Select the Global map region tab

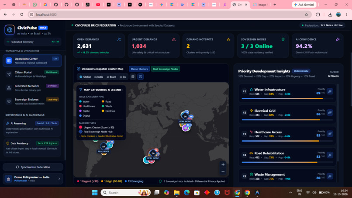[x=85, y=76]
